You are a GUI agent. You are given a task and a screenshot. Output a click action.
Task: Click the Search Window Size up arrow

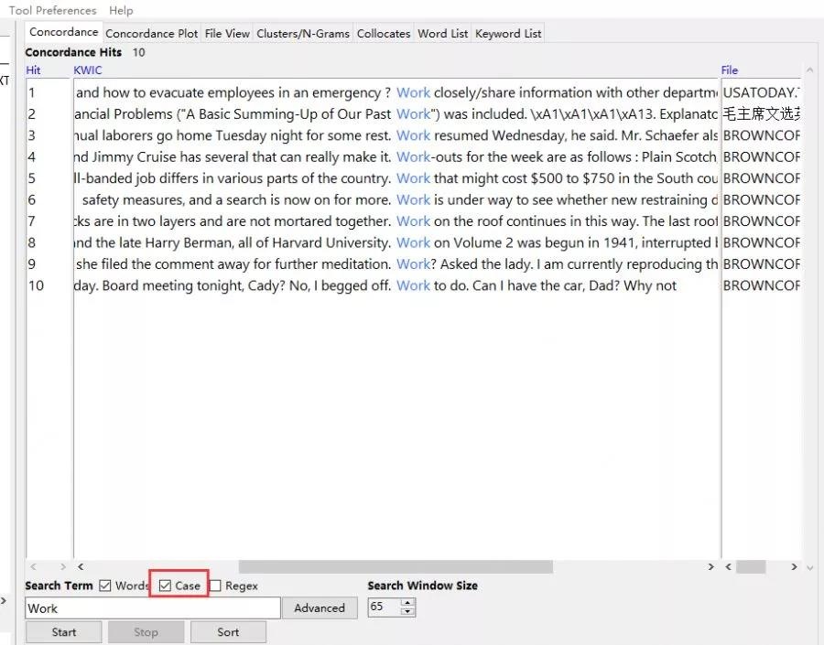click(407, 603)
